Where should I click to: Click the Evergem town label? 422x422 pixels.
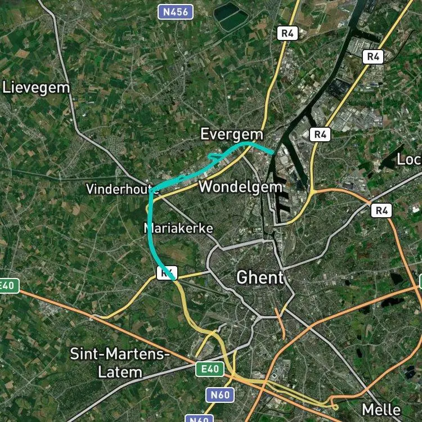[232, 134]
